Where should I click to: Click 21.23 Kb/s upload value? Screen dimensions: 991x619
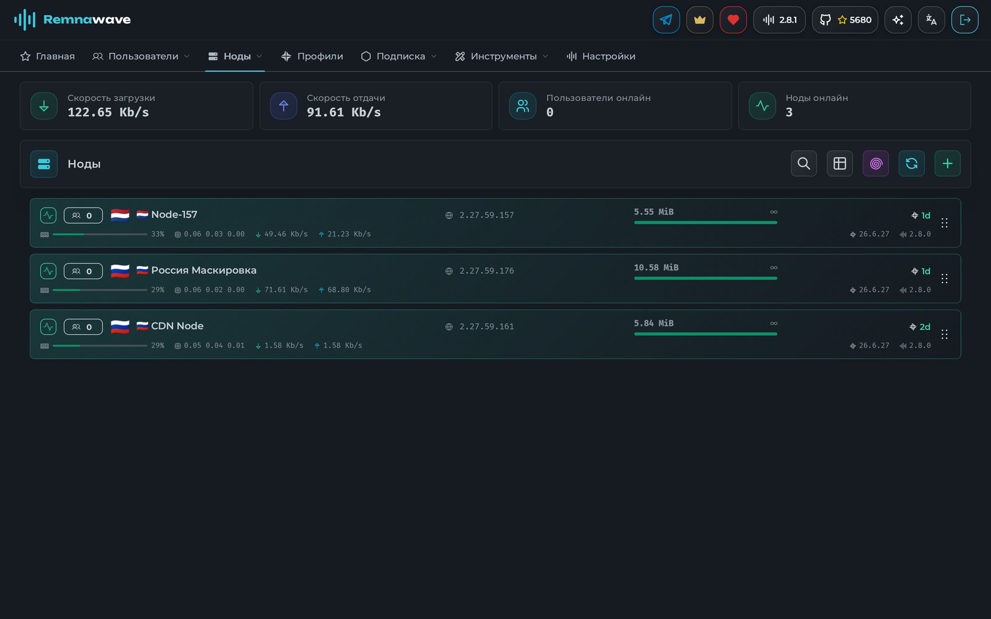pyautogui.click(x=349, y=234)
